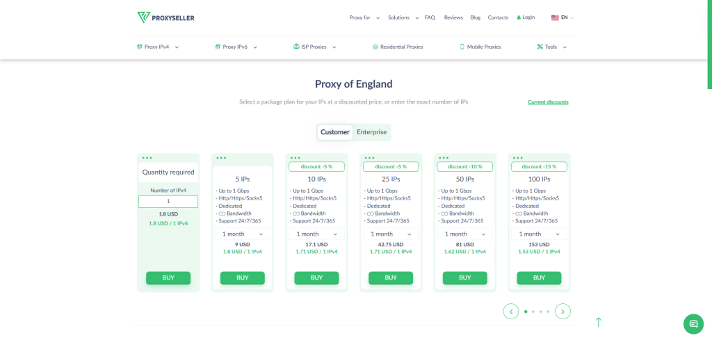Select the Customer plan toggle
712x338 pixels.
(x=335, y=132)
